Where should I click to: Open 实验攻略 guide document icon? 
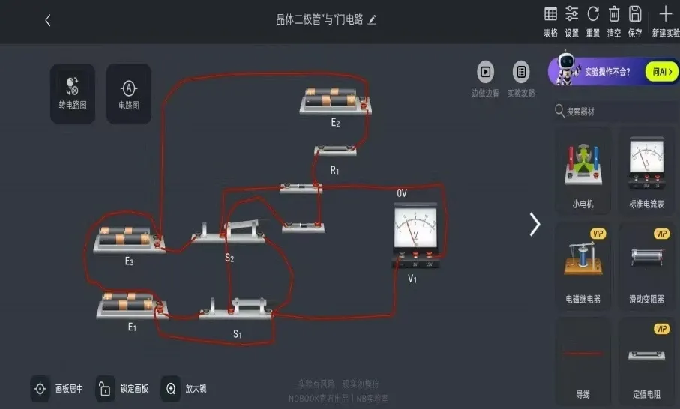click(x=521, y=72)
